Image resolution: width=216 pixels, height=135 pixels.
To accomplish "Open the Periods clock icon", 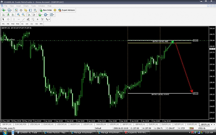I will coord(45,15).
